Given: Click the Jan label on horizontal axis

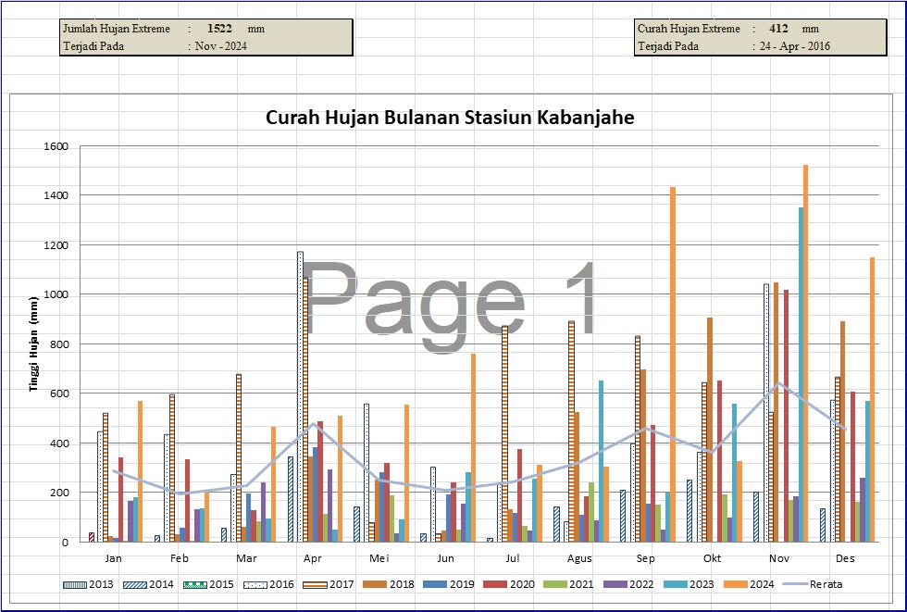Looking at the screenshot, I should click(x=113, y=558).
